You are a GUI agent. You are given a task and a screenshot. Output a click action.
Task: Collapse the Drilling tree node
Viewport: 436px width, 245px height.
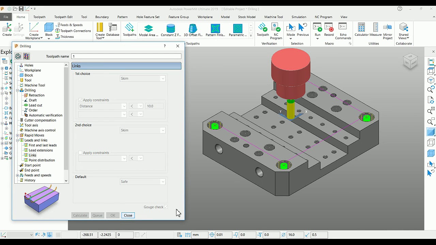(17, 90)
